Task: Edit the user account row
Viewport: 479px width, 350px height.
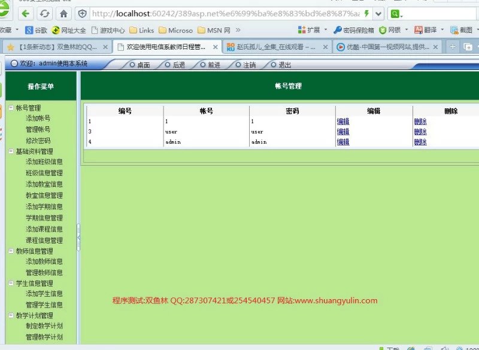Action: pos(343,132)
